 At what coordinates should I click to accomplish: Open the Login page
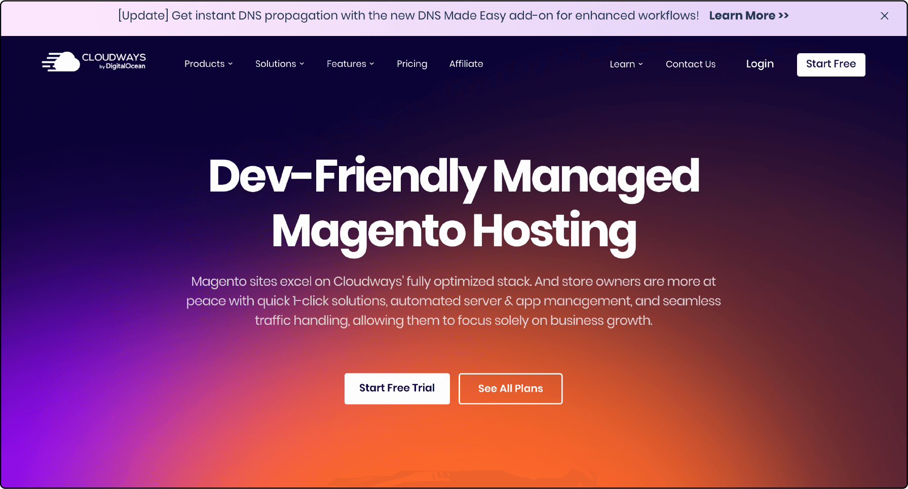(760, 64)
